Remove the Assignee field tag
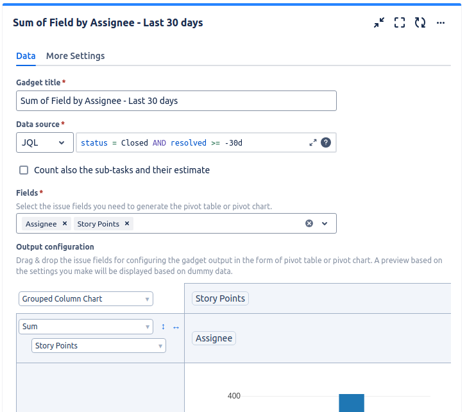Image resolution: width=467 pixels, height=412 pixels. [x=65, y=223]
